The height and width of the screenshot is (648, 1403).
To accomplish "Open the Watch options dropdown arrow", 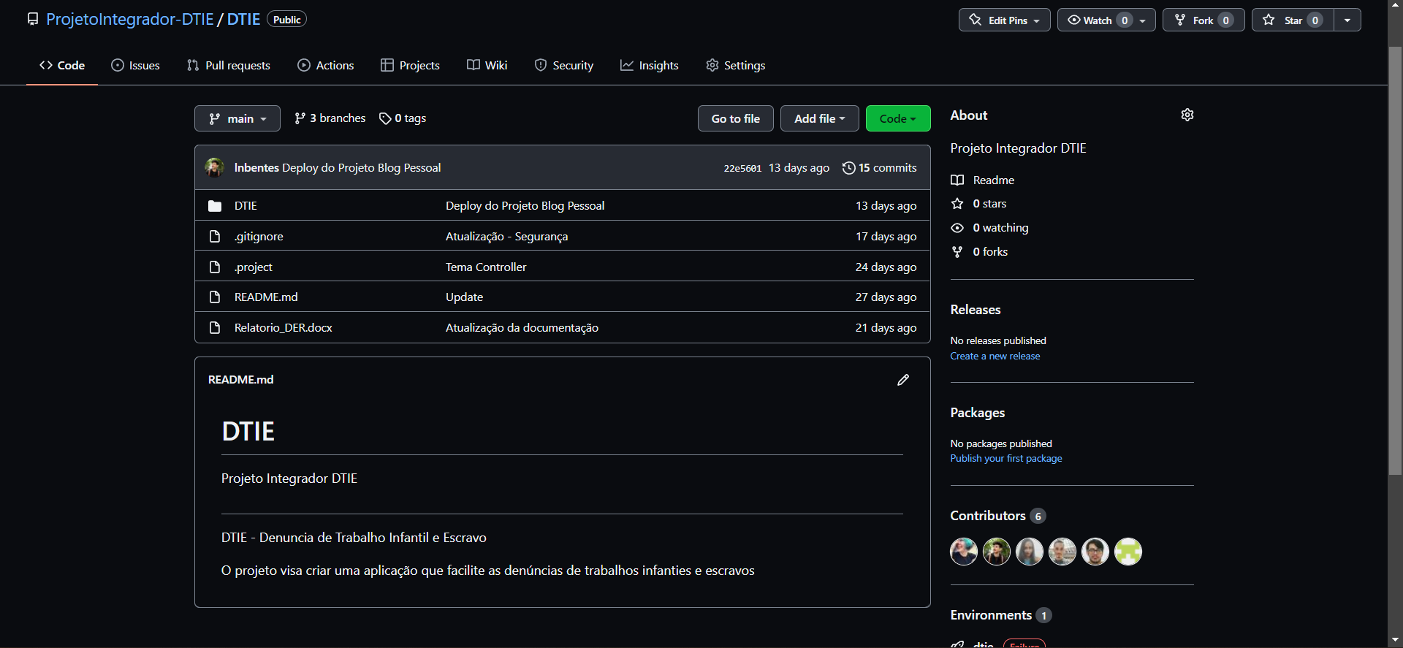I will click(1144, 20).
